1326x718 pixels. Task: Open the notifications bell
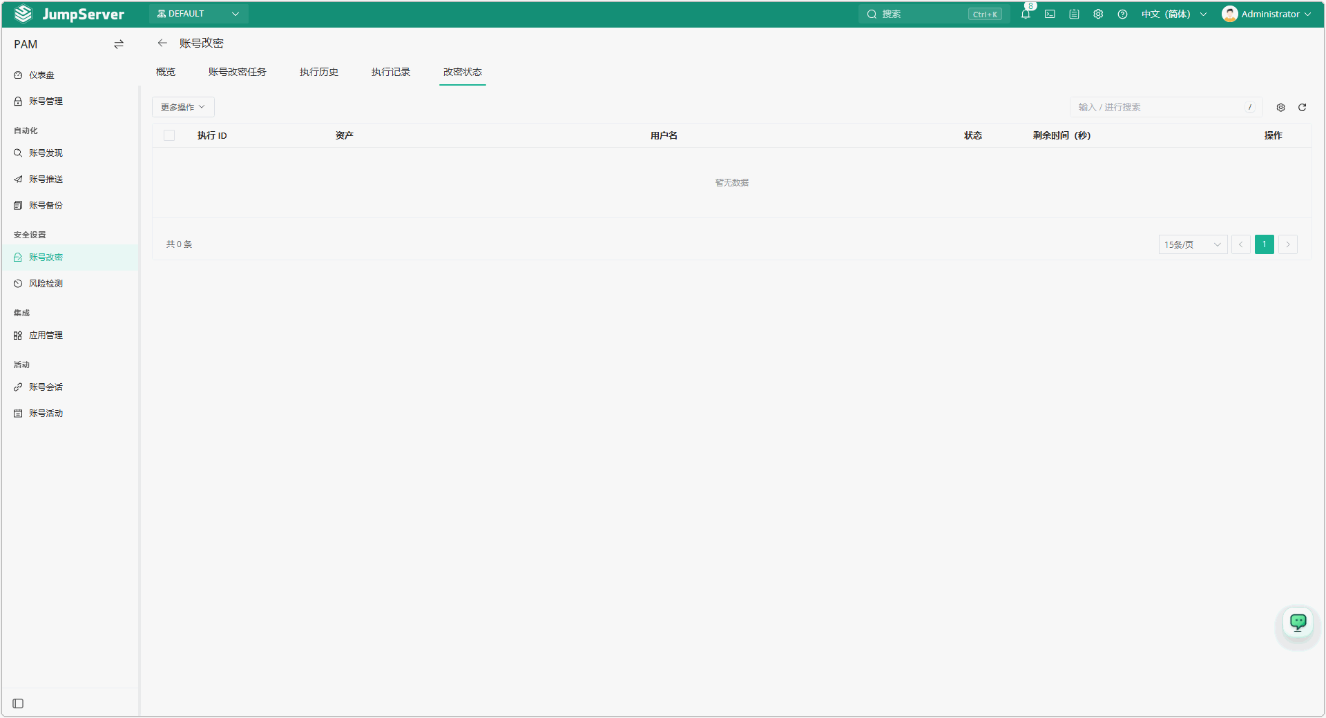pyautogui.click(x=1026, y=14)
